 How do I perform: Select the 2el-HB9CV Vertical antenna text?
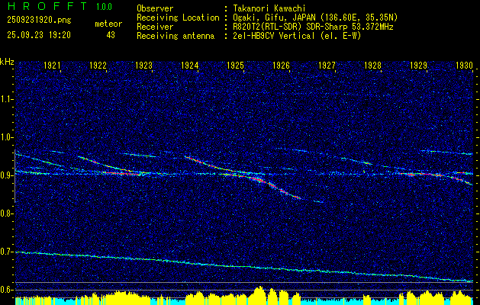click(x=297, y=36)
